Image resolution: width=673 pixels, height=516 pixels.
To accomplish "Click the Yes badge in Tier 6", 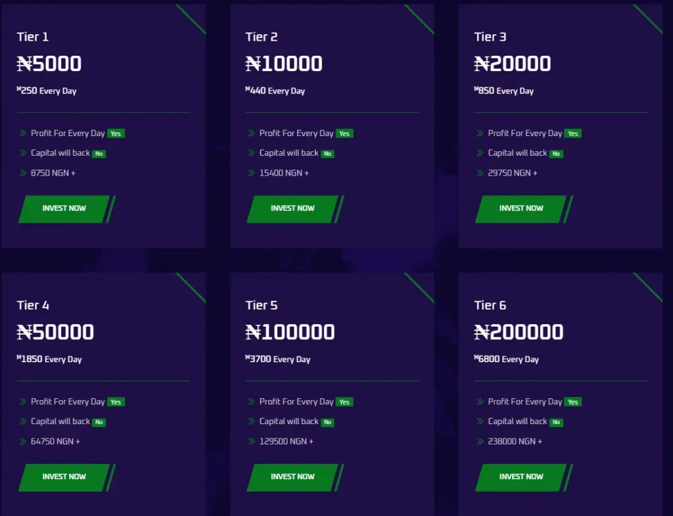I will [573, 402].
